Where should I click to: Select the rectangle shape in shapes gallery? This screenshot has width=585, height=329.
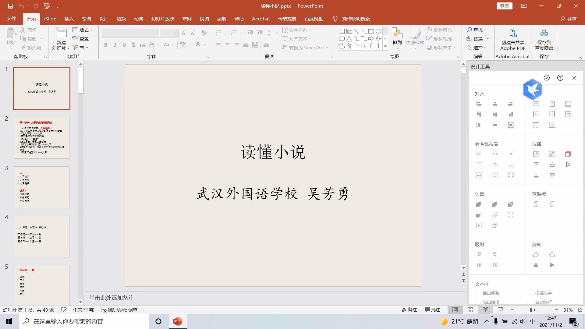pos(371,31)
